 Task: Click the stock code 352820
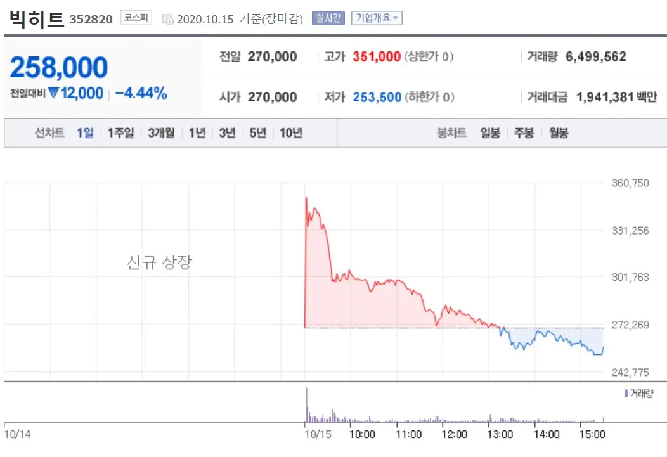point(91,20)
